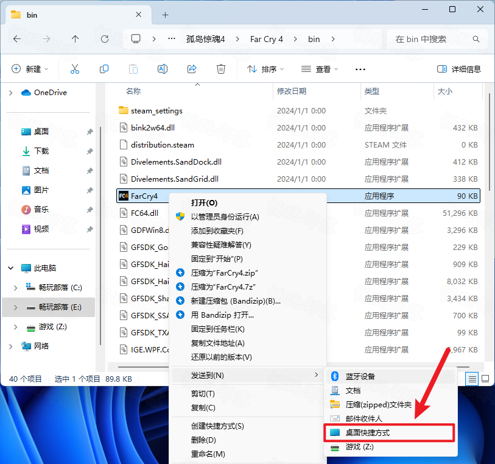
Task: Sort by the Date modified column header
Action: click(292, 91)
